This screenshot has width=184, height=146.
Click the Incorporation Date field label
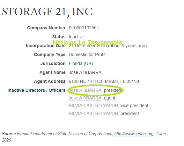pyautogui.click(x=46, y=46)
